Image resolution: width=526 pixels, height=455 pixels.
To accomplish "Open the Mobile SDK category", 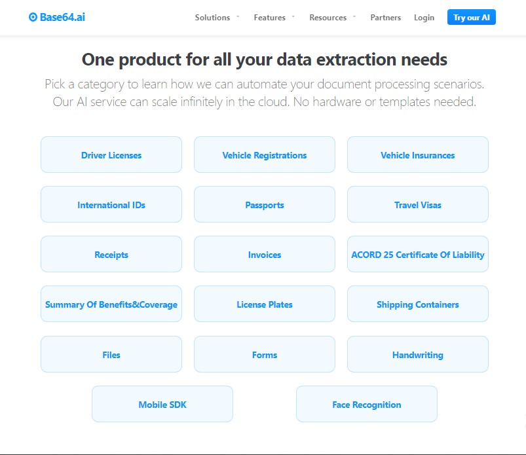I will pyautogui.click(x=162, y=404).
